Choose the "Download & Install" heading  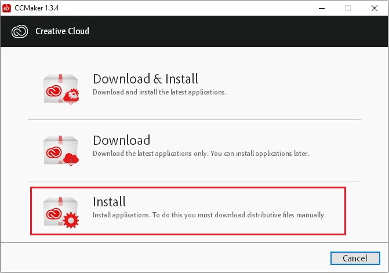[146, 79]
